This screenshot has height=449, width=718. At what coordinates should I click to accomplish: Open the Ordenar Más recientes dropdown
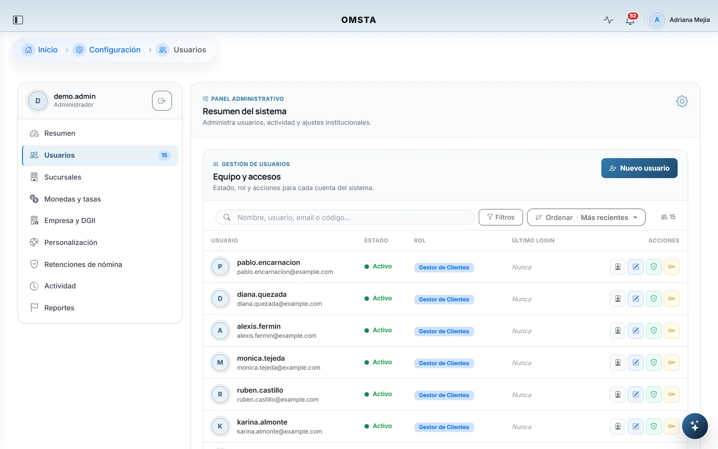pyautogui.click(x=586, y=217)
